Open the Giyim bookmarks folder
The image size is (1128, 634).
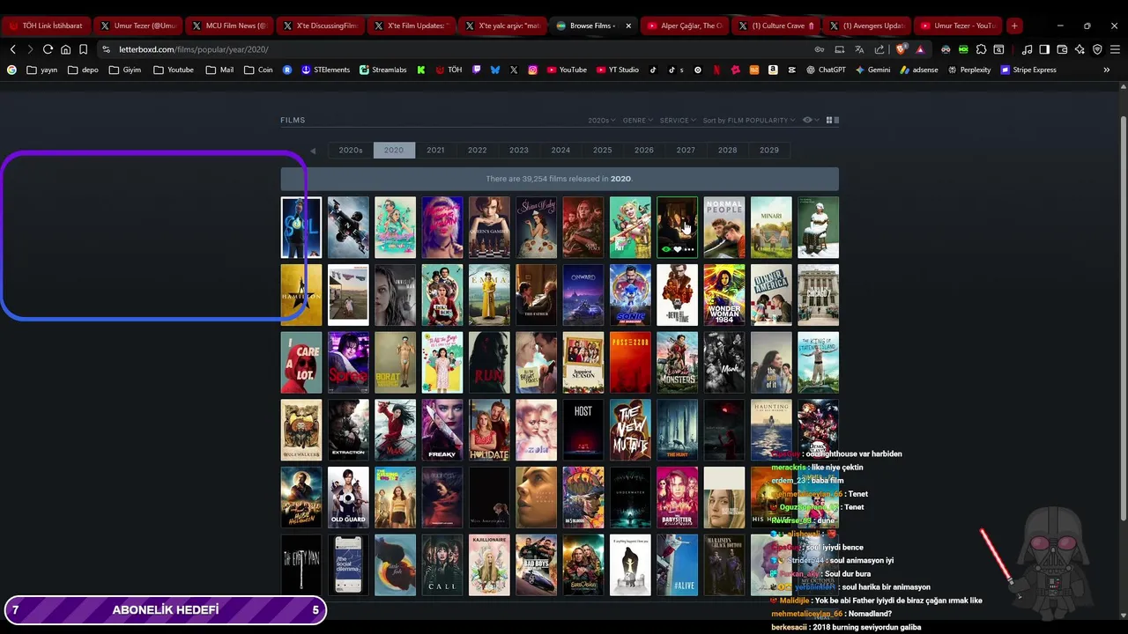[x=125, y=70]
